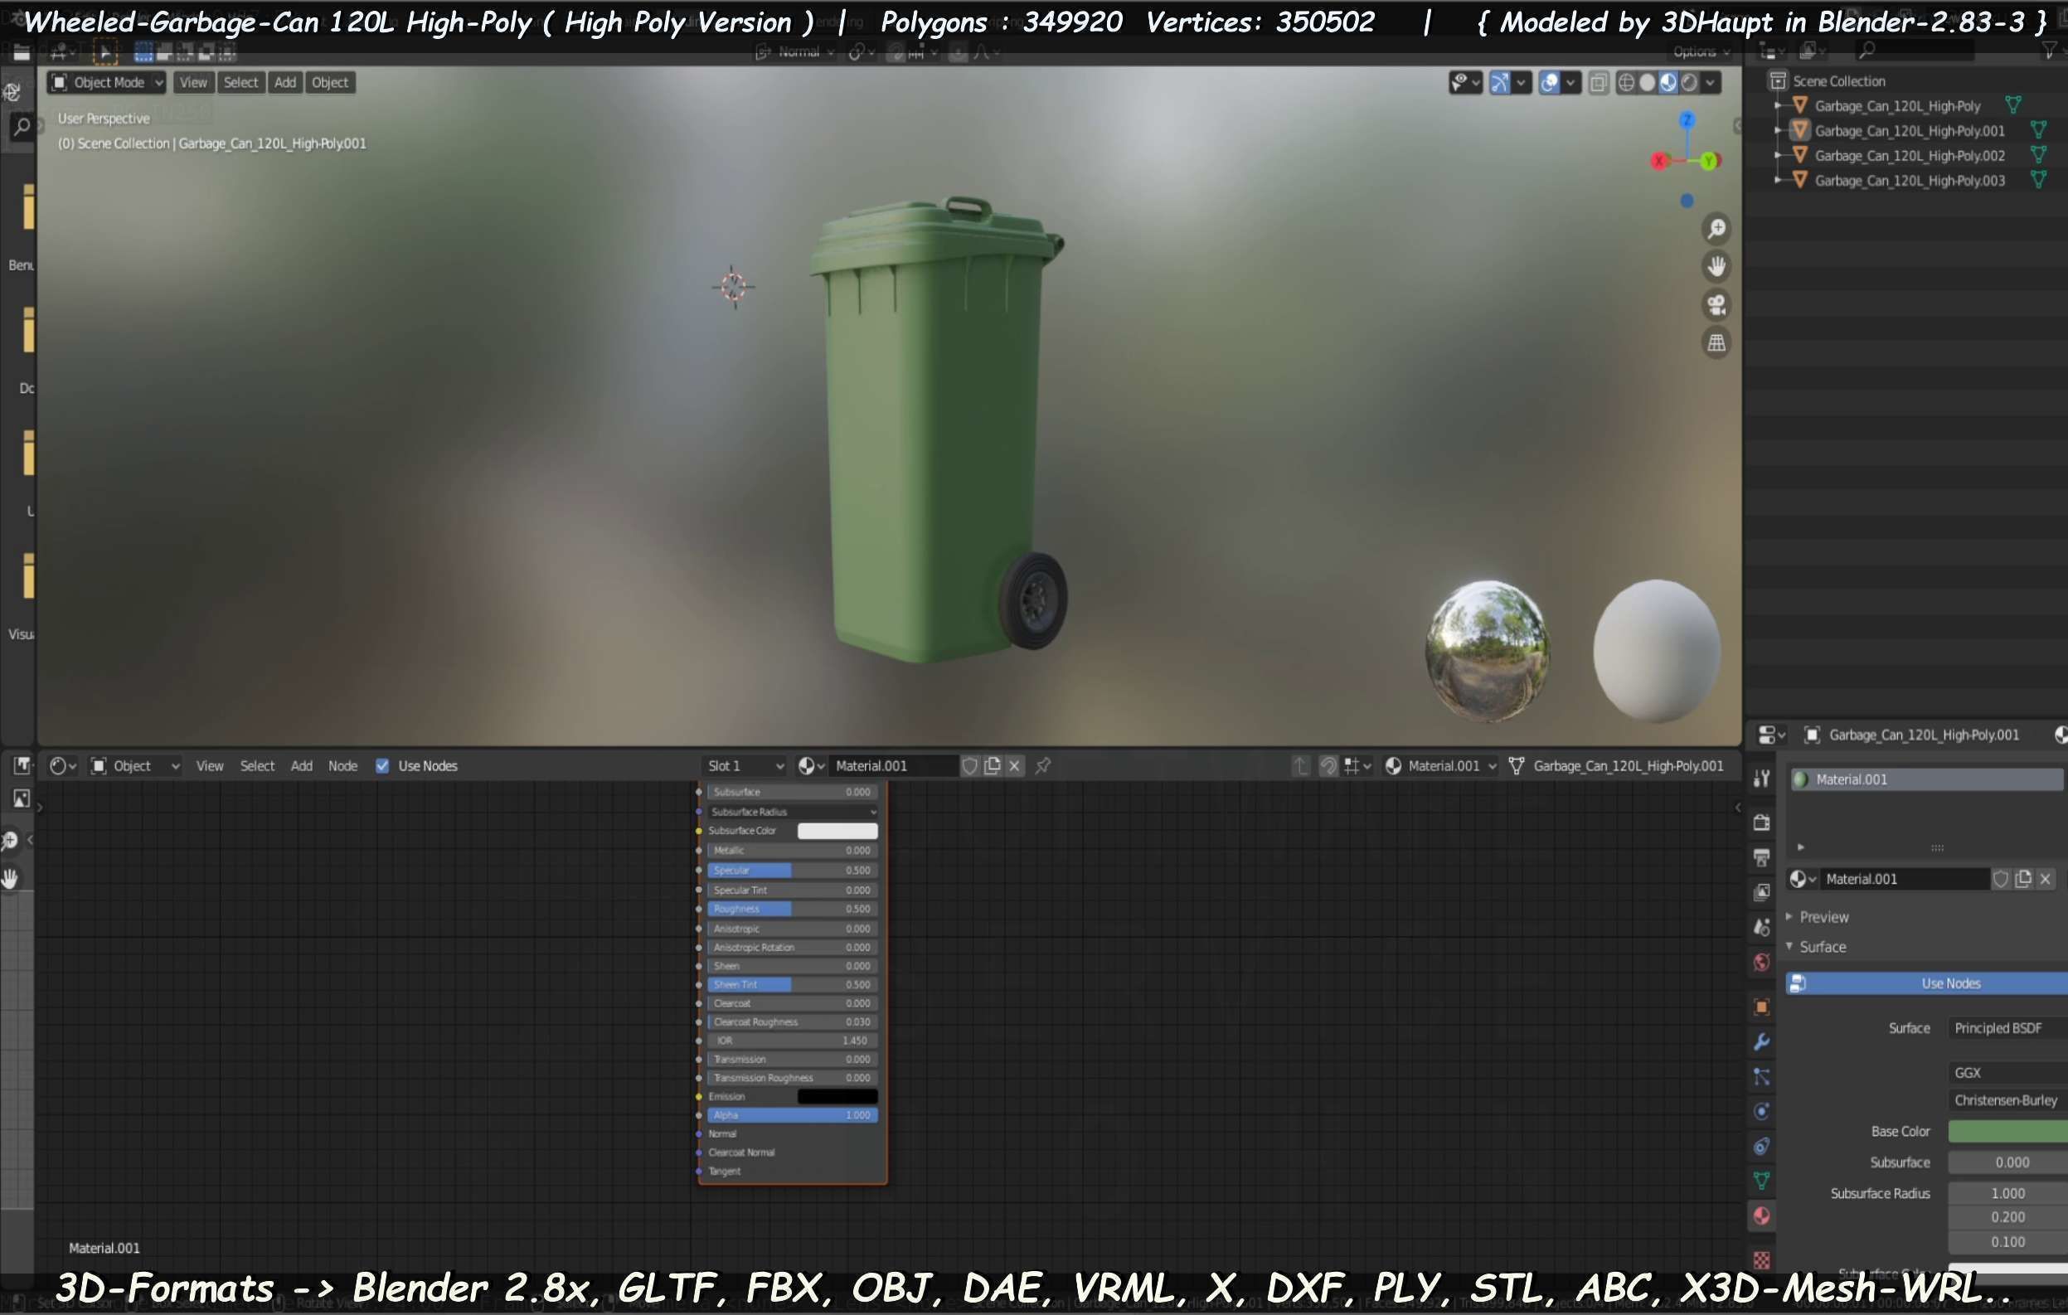Pin the node editor material

[x=1042, y=765]
